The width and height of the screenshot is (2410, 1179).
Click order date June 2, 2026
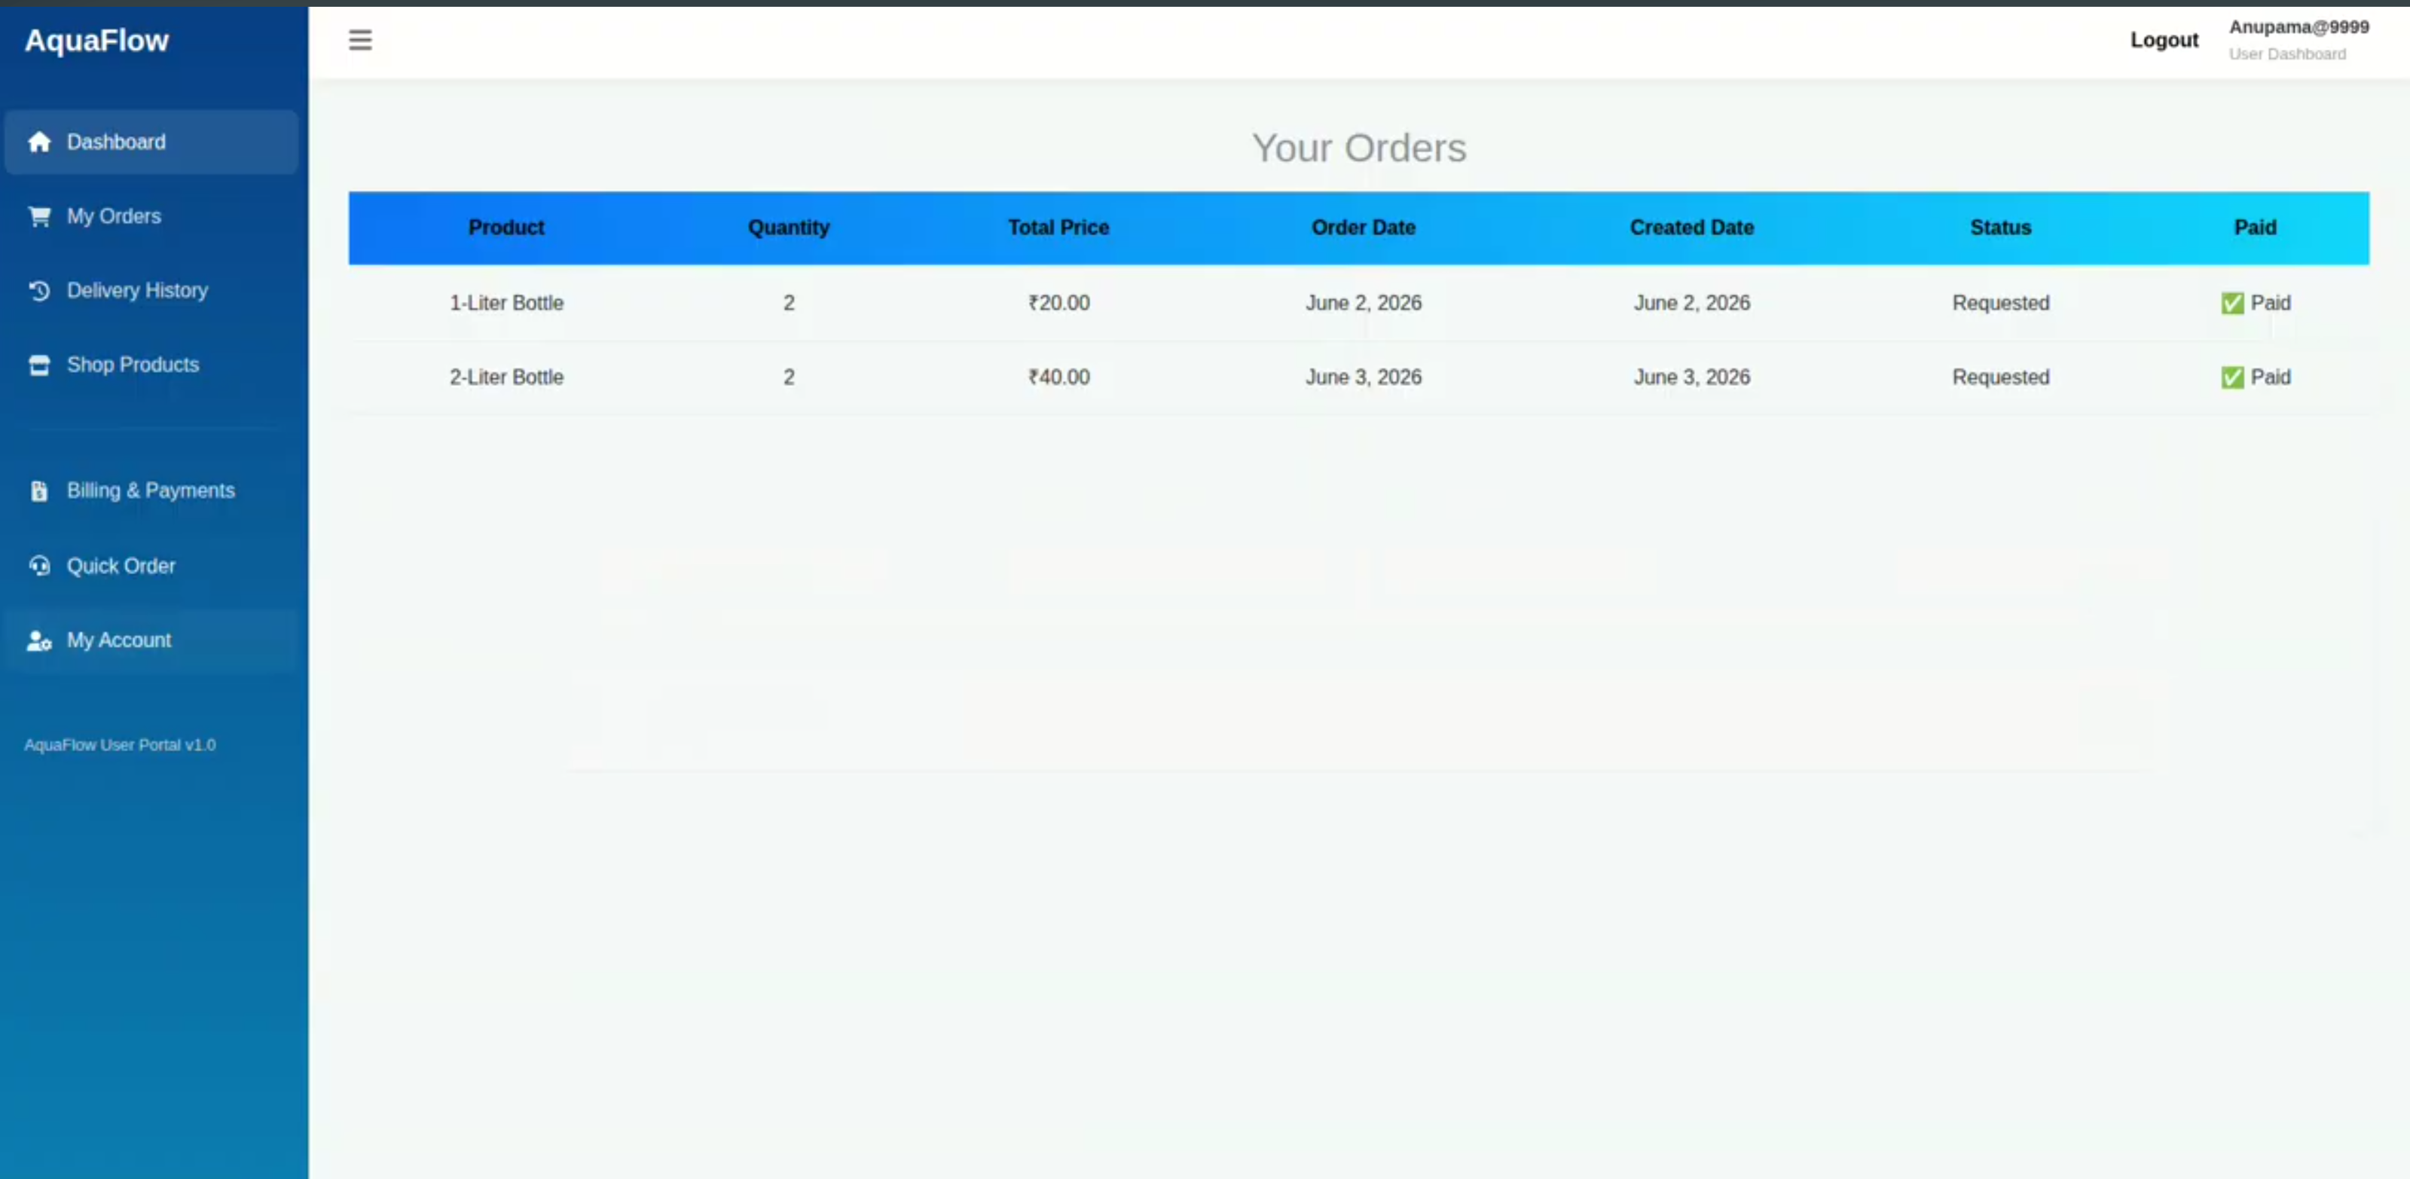1363,303
